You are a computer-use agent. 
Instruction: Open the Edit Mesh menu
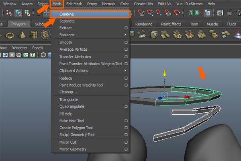coord(74,4)
